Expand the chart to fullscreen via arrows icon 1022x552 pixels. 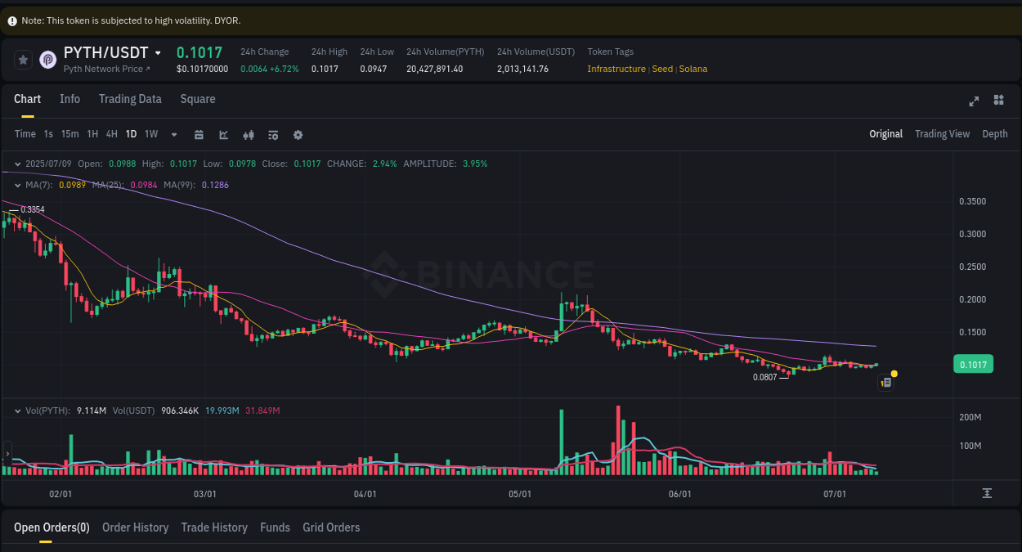(x=974, y=101)
